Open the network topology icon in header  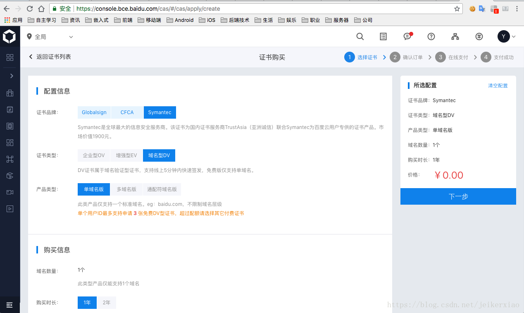(x=455, y=37)
